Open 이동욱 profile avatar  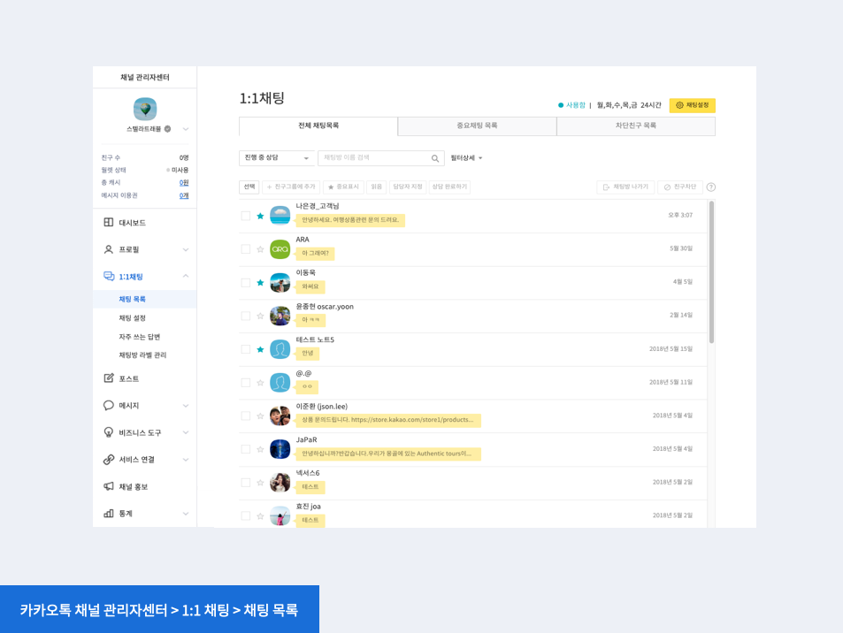tap(280, 283)
